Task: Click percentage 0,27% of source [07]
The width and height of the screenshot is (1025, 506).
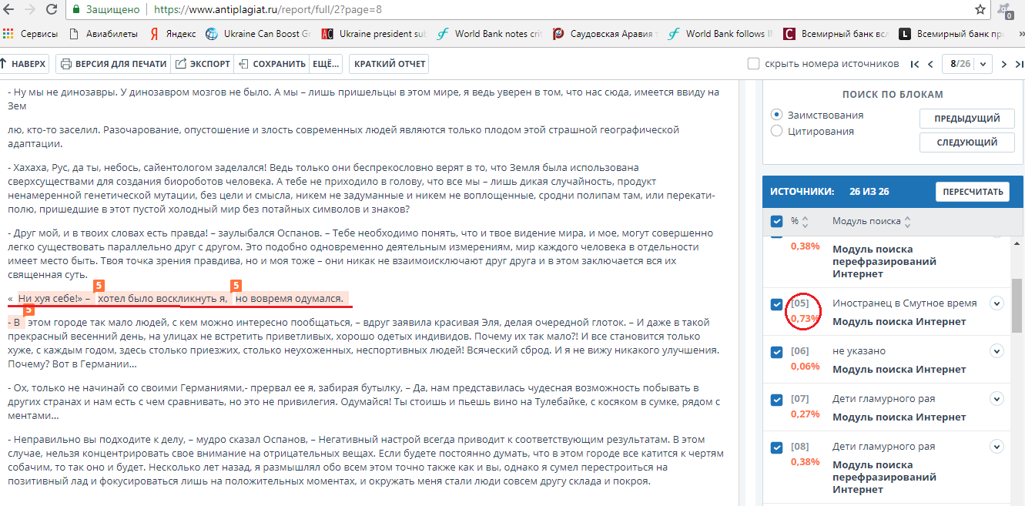Action: (805, 414)
